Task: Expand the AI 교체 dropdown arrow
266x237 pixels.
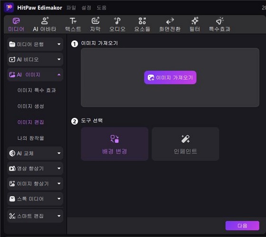Action: tap(59, 153)
